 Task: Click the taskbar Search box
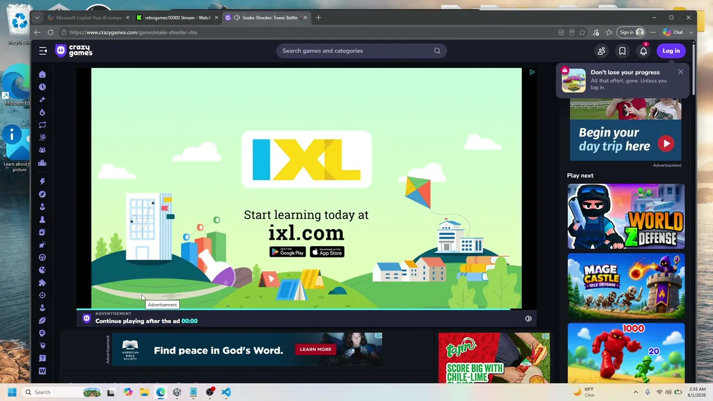tap(62, 392)
